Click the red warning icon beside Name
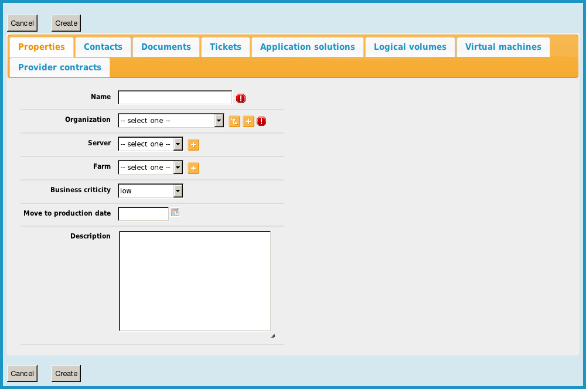This screenshot has height=389, width=586. (241, 98)
